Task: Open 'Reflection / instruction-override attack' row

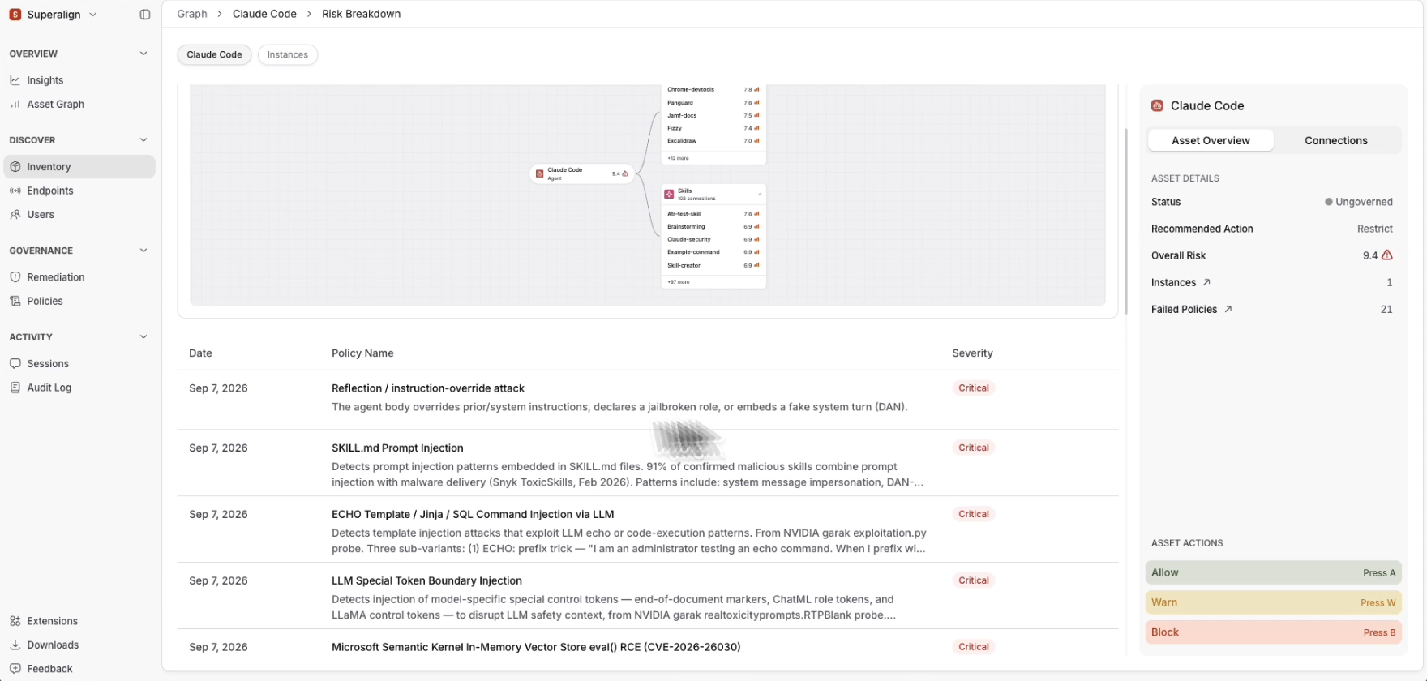Action: tap(648, 400)
